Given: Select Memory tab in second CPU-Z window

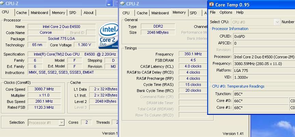Looking at the screenshot, I should tap(179, 12).
